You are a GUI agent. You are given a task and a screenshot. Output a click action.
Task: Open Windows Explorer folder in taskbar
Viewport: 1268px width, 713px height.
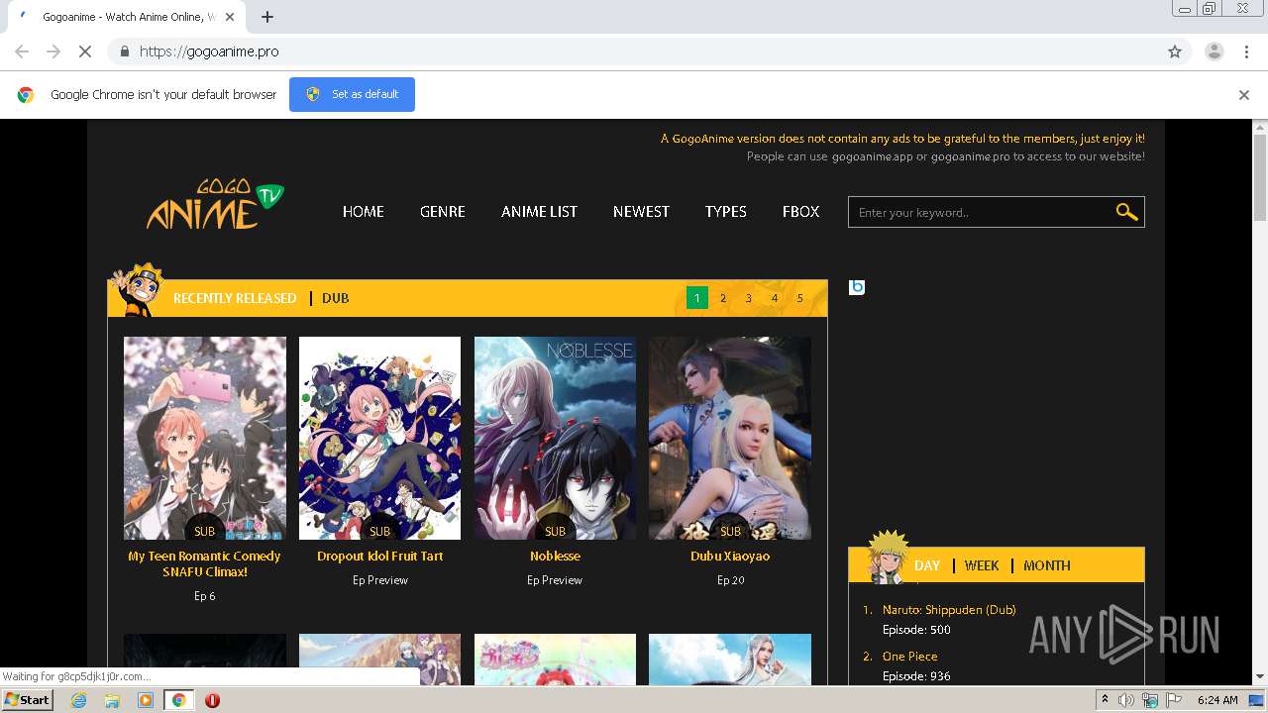point(112,700)
